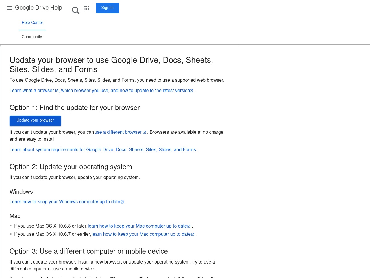This screenshot has width=370, height=278.
Task: Open system requirements link for Google Drive
Action: click(103, 150)
